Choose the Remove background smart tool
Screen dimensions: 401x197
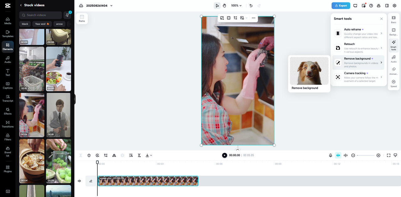(x=358, y=62)
